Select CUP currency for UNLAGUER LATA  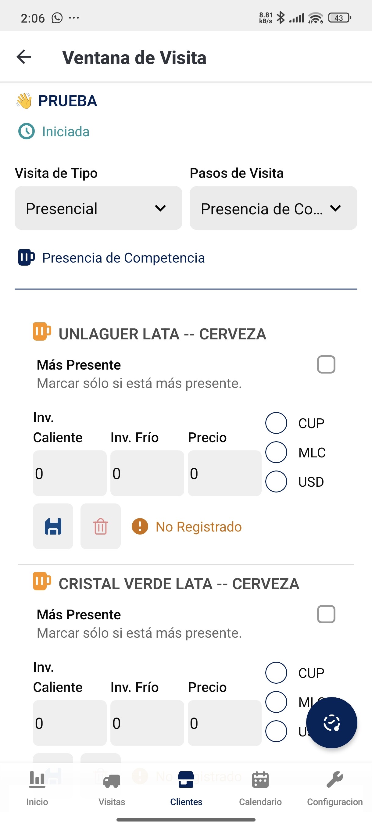point(276,423)
